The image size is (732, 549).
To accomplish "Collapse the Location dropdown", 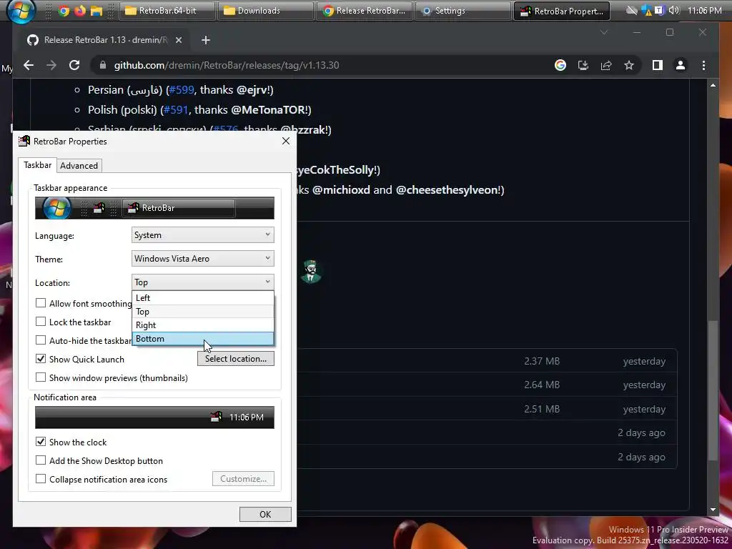I will pyautogui.click(x=202, y=282).
